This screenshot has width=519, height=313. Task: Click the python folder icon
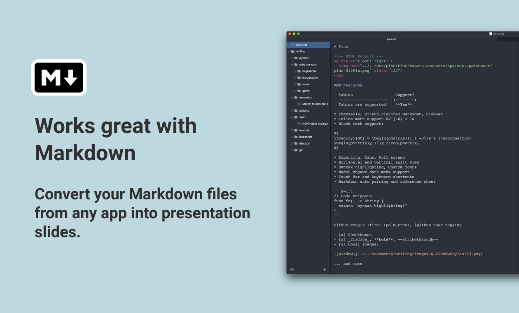click(296, 58)
